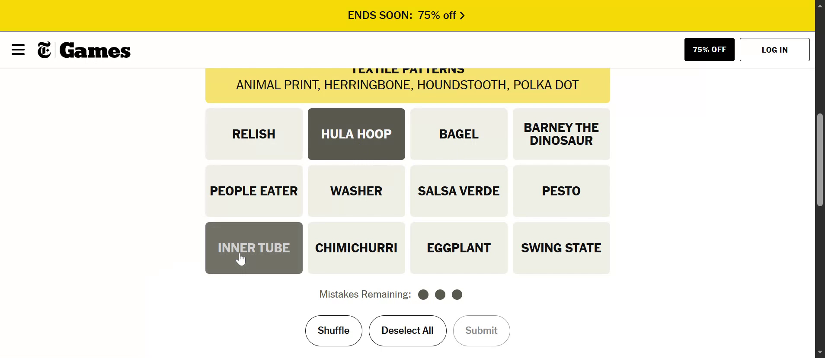The image size is (825, 358).
Task: Click the black 75% OFF button
Action: (709, 50)
